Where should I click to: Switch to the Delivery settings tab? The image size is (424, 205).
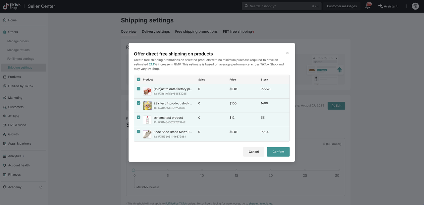tap(156, 32)
